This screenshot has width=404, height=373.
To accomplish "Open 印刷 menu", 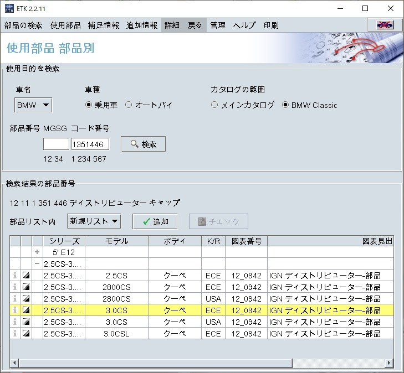I will (271, 25).
